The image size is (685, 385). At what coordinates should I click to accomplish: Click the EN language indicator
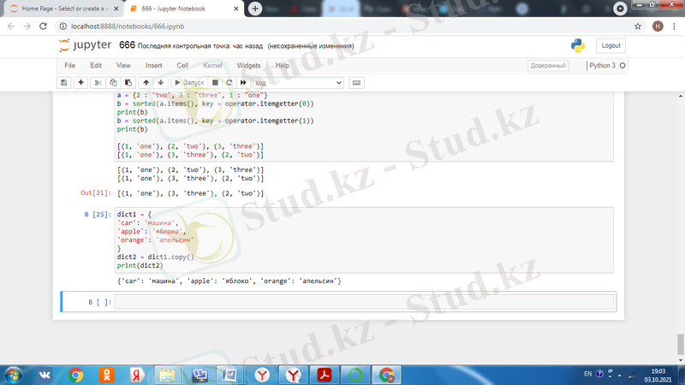point(587,374)
